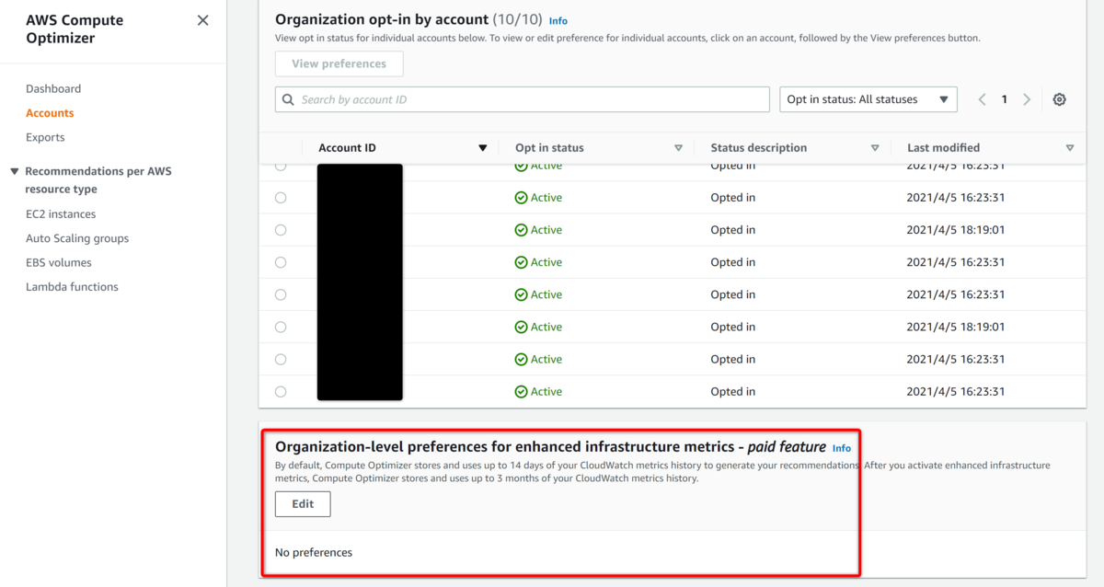Click Edit for organization-level preferences
The height and width of the screenshot is (587, 1104).
[x=303, y=504]
